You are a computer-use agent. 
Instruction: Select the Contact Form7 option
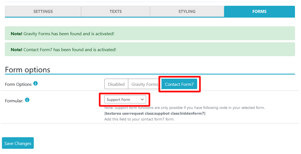pos(179,84)
